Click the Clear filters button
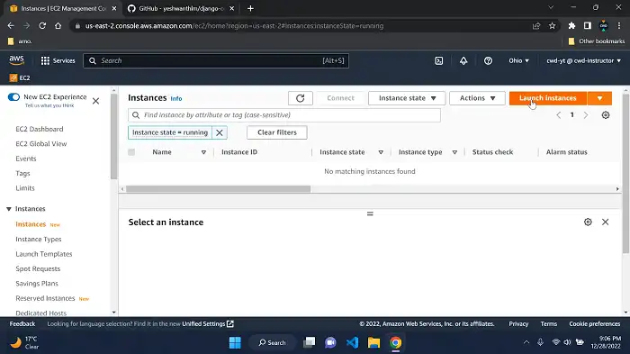630x354 pixels. (x=277, y=132)
